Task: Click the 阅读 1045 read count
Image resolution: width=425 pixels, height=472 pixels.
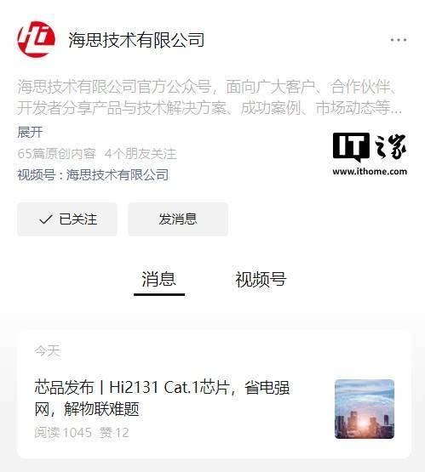Action: (x=63, y=433)
